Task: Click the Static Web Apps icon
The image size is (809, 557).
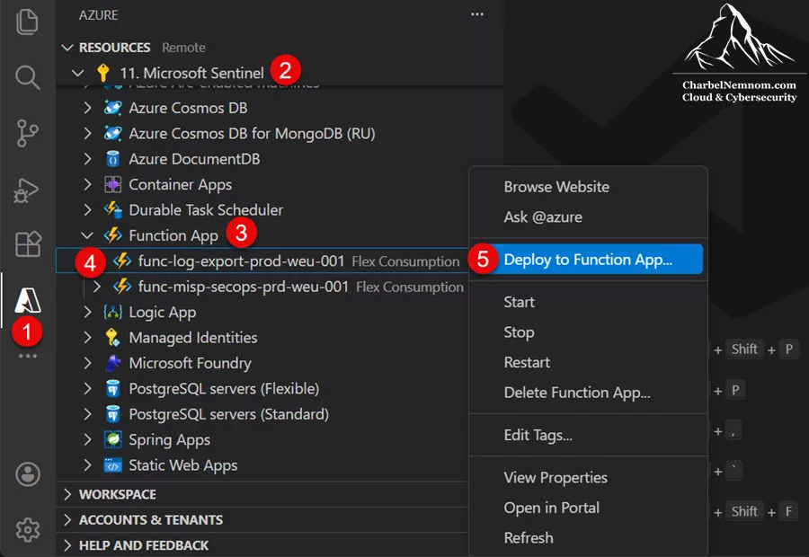Action: pyautogui.click(x=113, y=465)
